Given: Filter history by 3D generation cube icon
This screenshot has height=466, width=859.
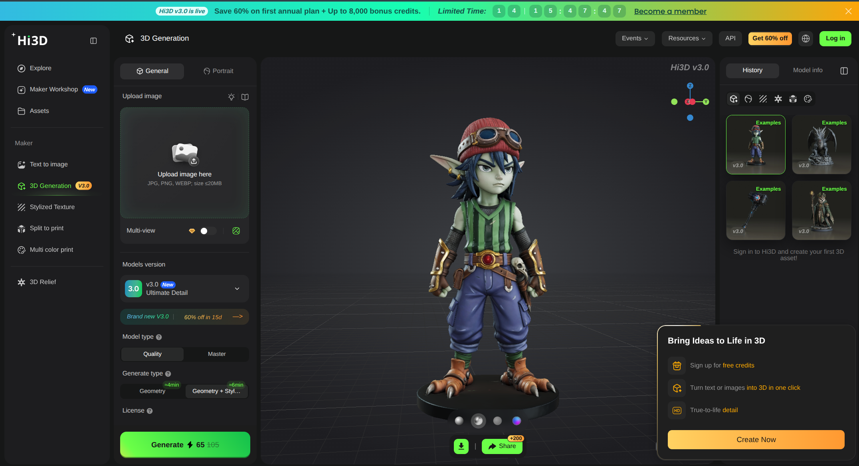Looking at the screenshot, I should point(734,99).
